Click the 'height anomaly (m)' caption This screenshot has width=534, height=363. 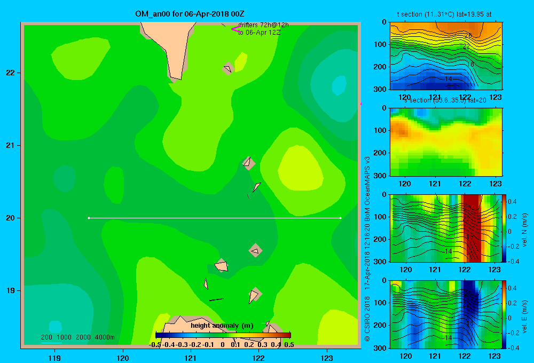click(222, 326)
